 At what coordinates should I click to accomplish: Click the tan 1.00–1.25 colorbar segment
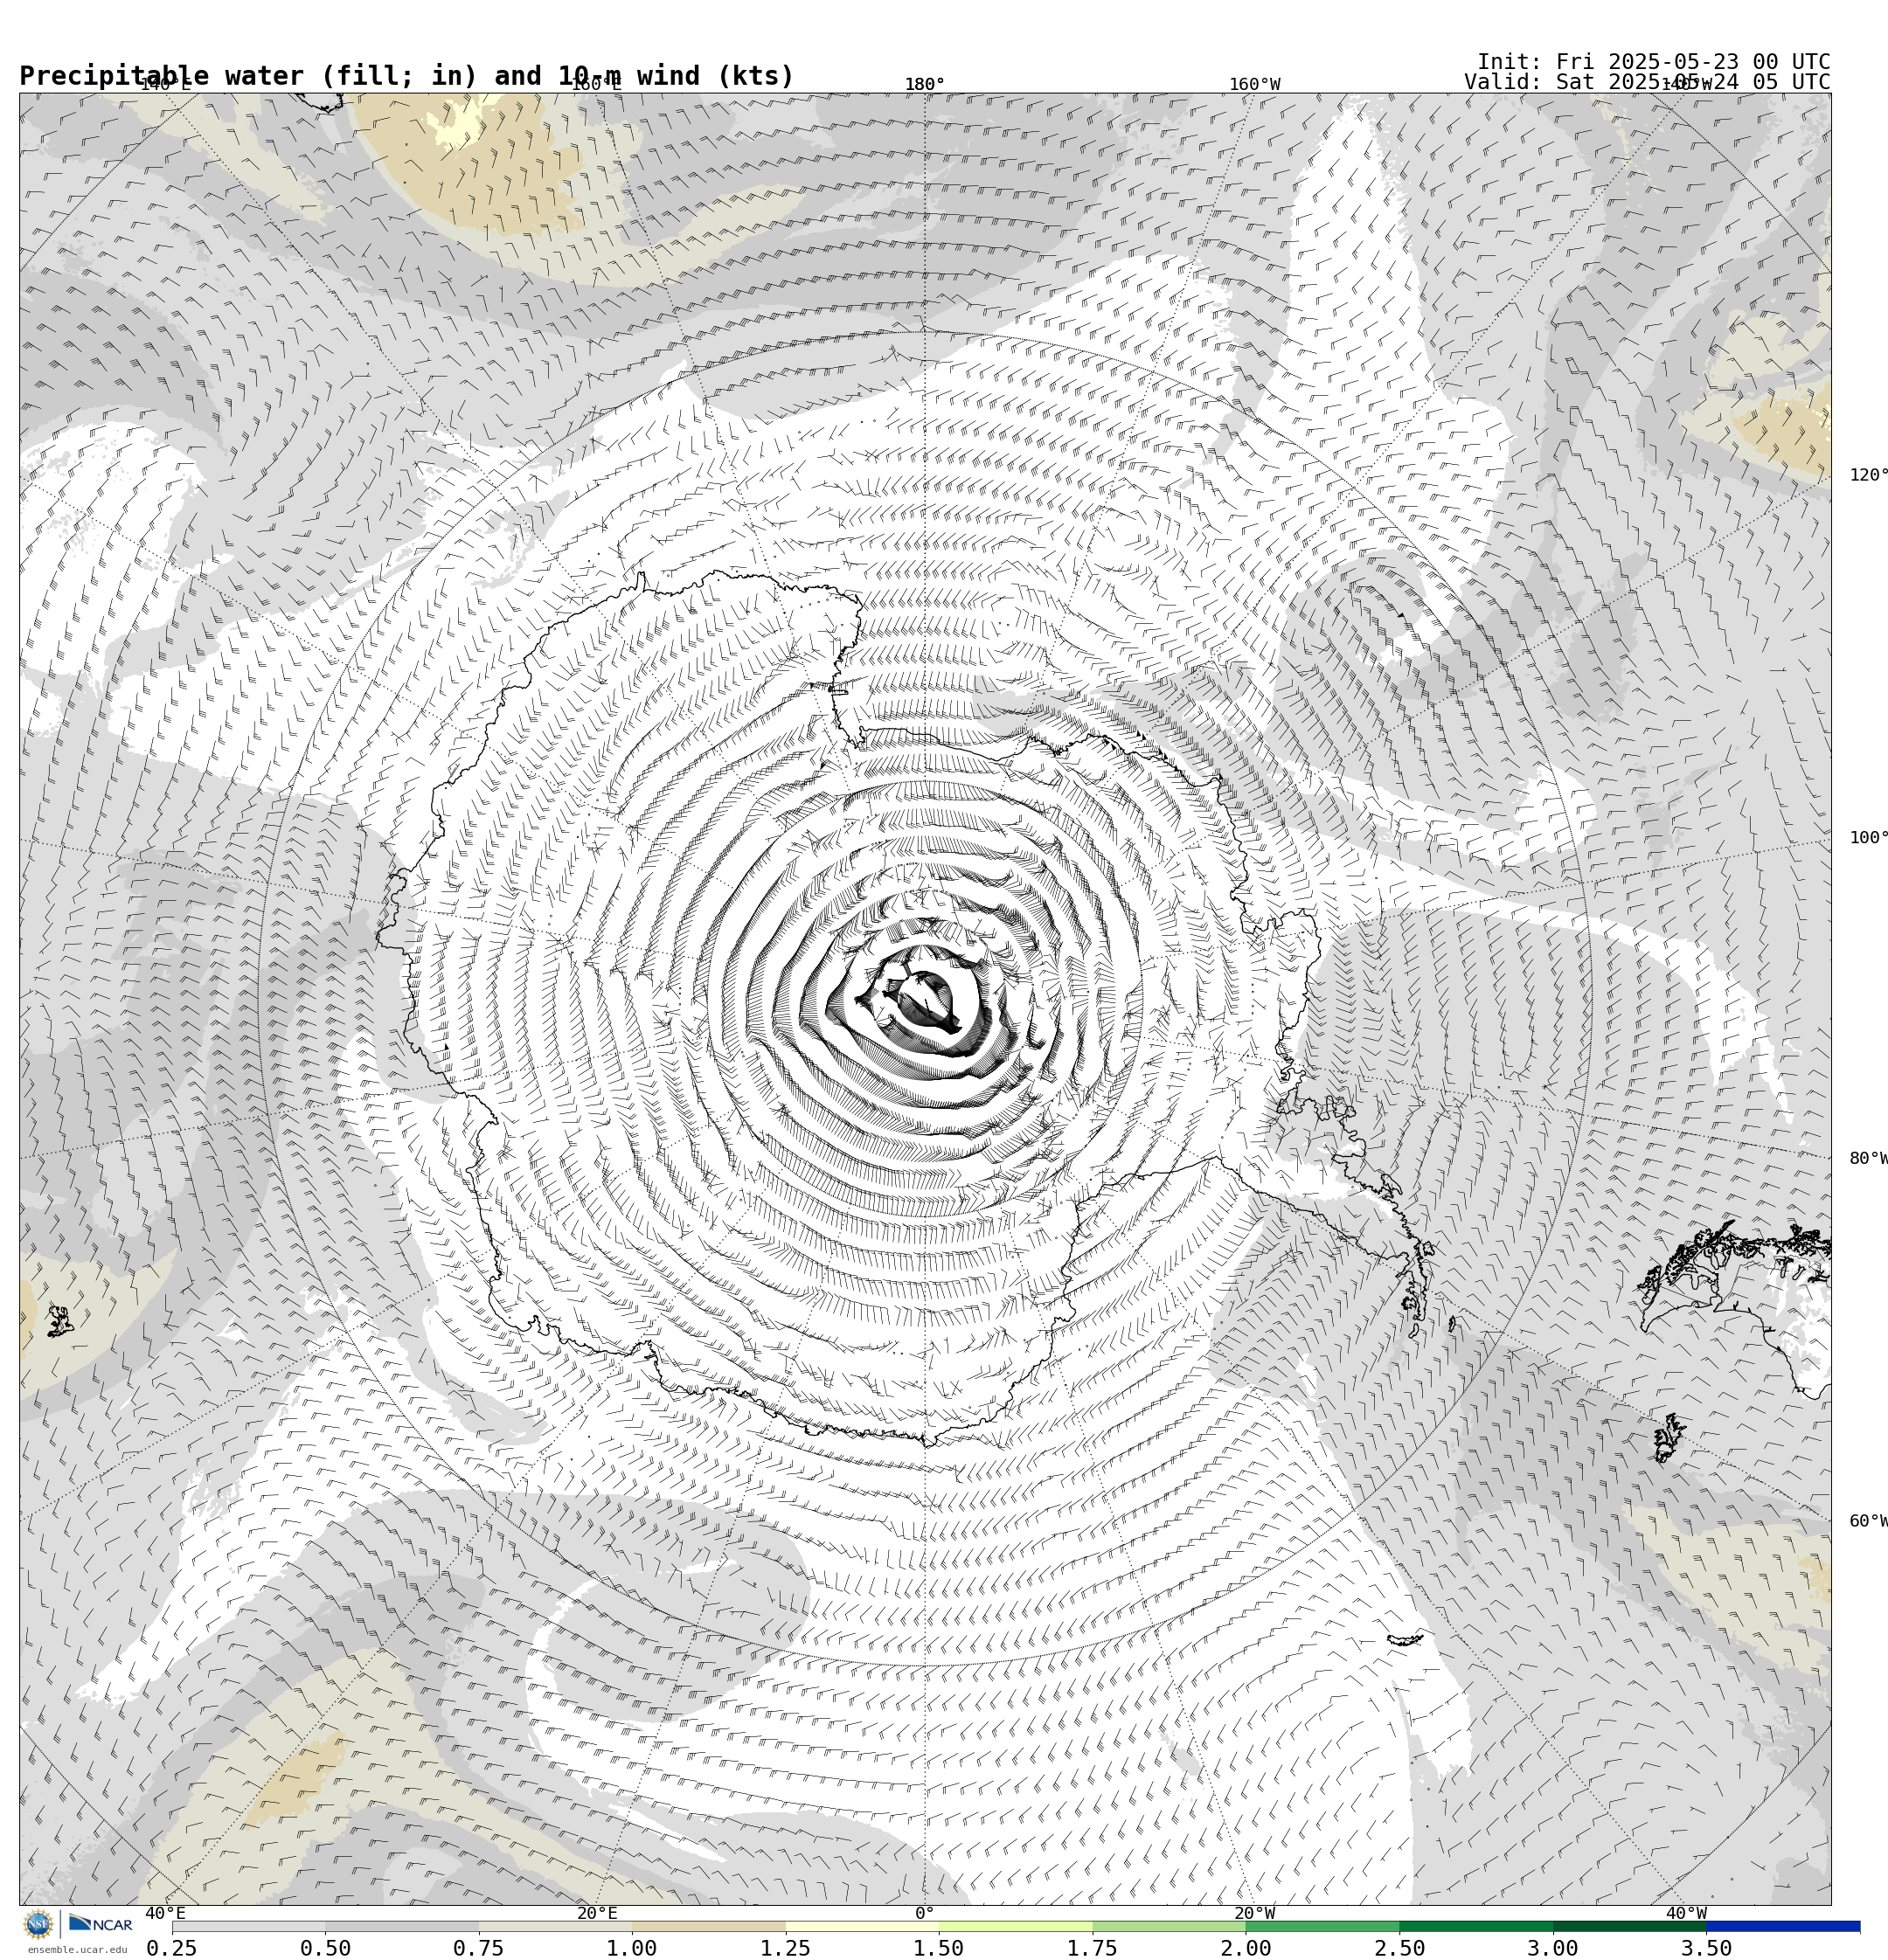click(708, 1926)
